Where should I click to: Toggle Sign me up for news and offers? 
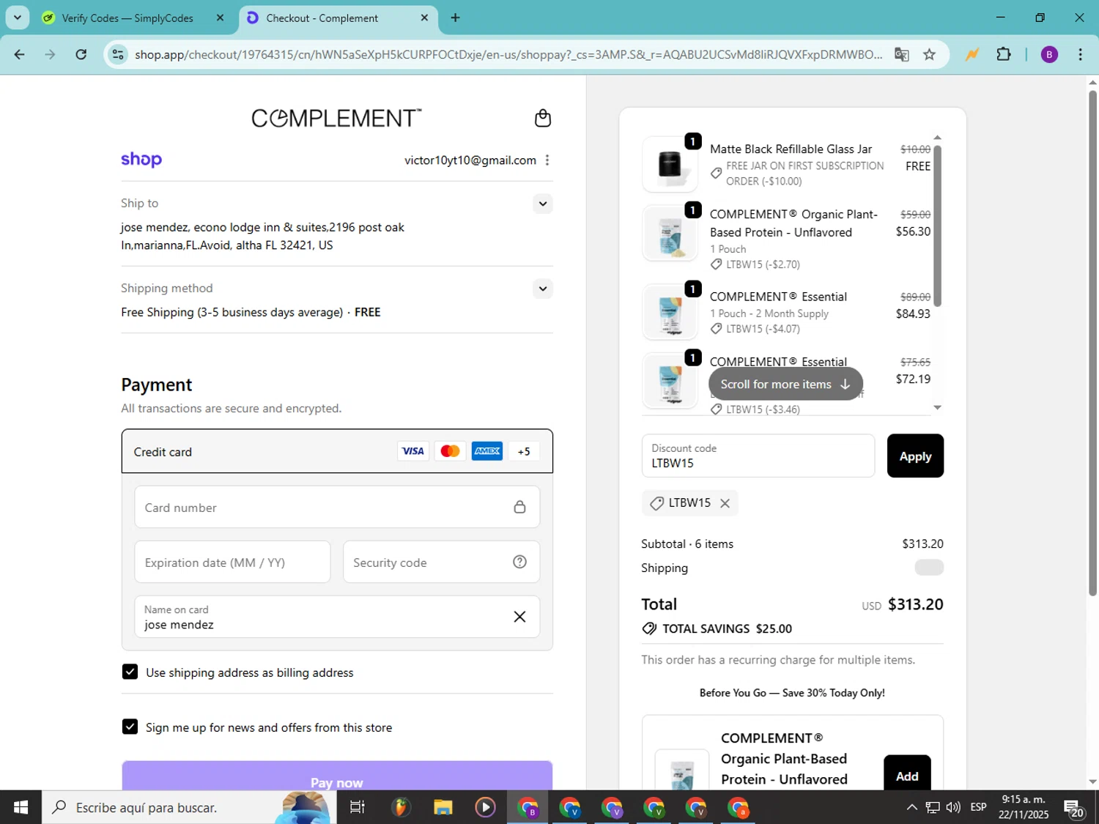coord(130,727)
